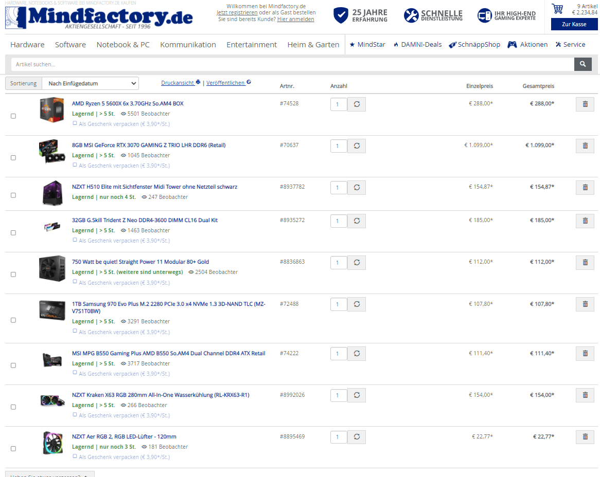The image size is (600, 477).
Task: Enable gift wrapping for AMD Ryzen 5 5600X
Action: (75, 123)
